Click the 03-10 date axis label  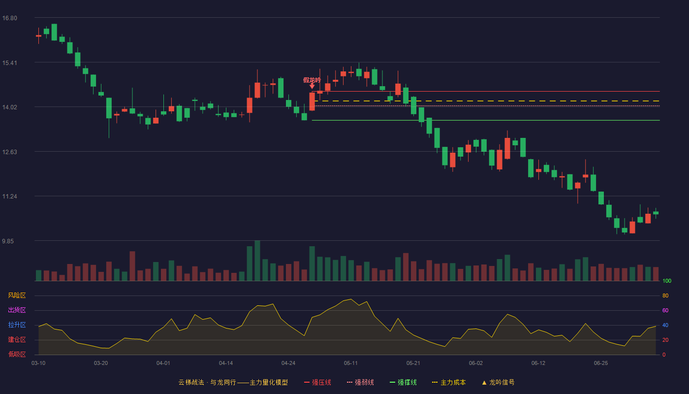pyautogui.click(x=38, y=363)
